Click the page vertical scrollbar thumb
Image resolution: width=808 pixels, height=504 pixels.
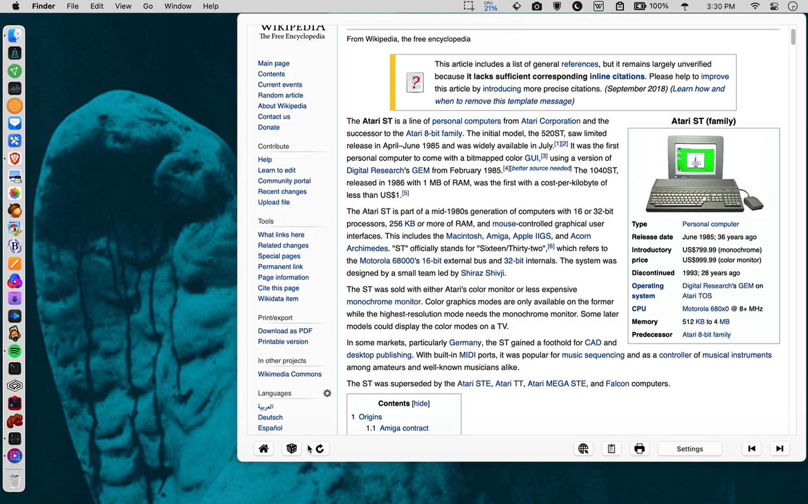793,37
